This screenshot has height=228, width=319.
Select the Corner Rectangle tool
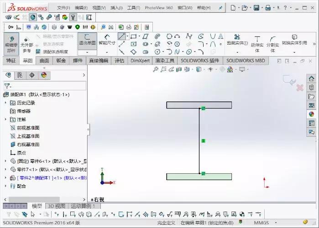click(133, 36)
